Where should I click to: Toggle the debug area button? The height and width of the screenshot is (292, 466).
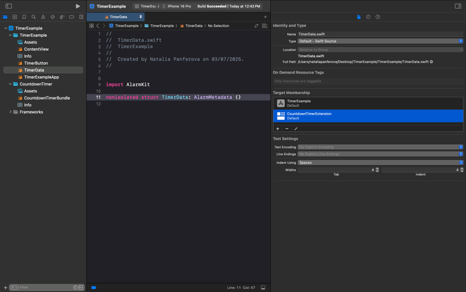263,287
